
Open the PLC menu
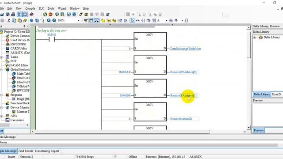point(41,8)
